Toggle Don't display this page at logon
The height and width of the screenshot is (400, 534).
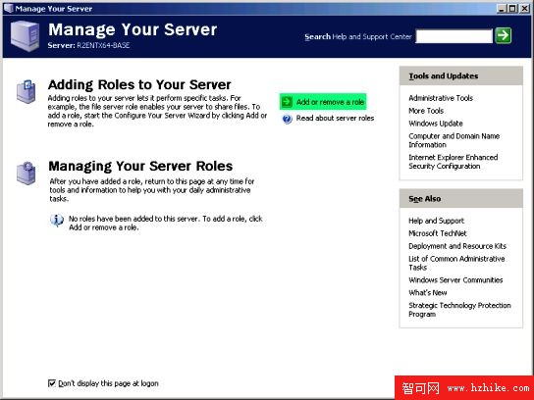point(52,383)
